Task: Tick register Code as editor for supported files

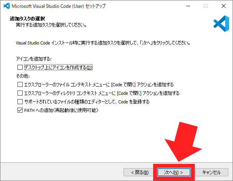Action: 20,102
